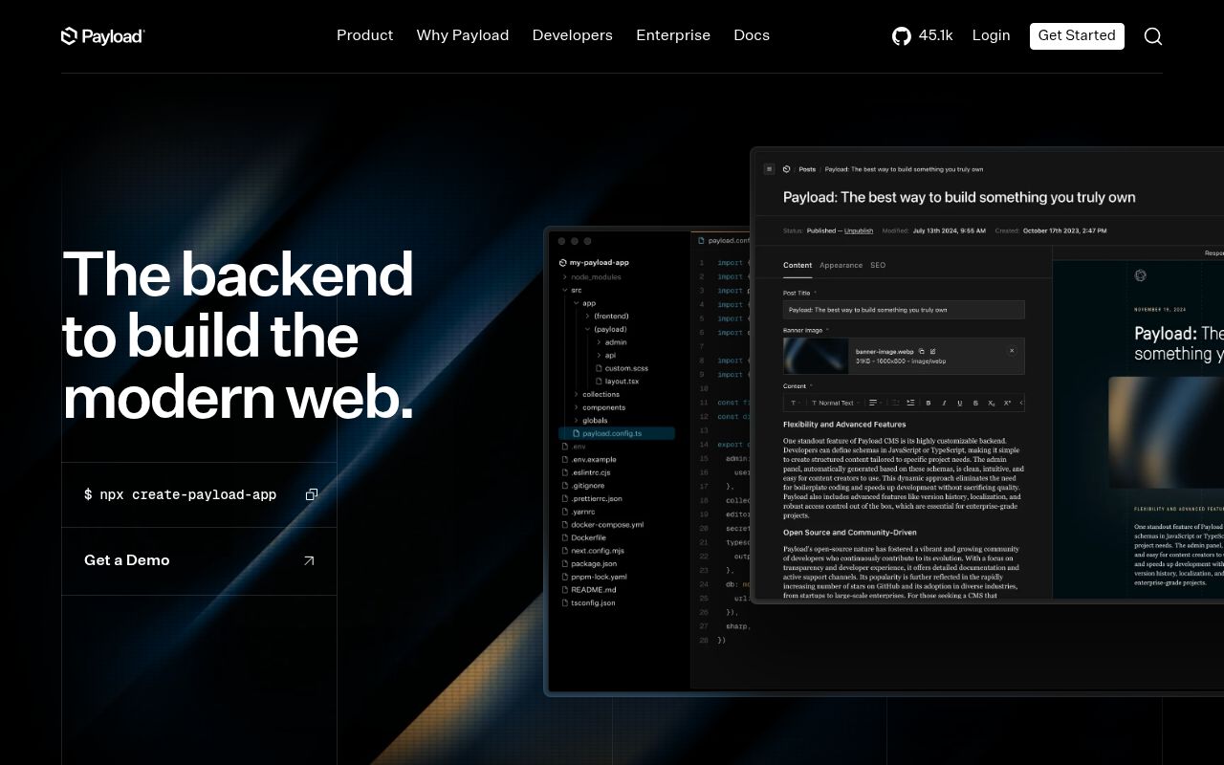The height and width of the screenshot is (765, 1224).
Task: Click the banner image thumbnail
Action: (x=816, y=356)
